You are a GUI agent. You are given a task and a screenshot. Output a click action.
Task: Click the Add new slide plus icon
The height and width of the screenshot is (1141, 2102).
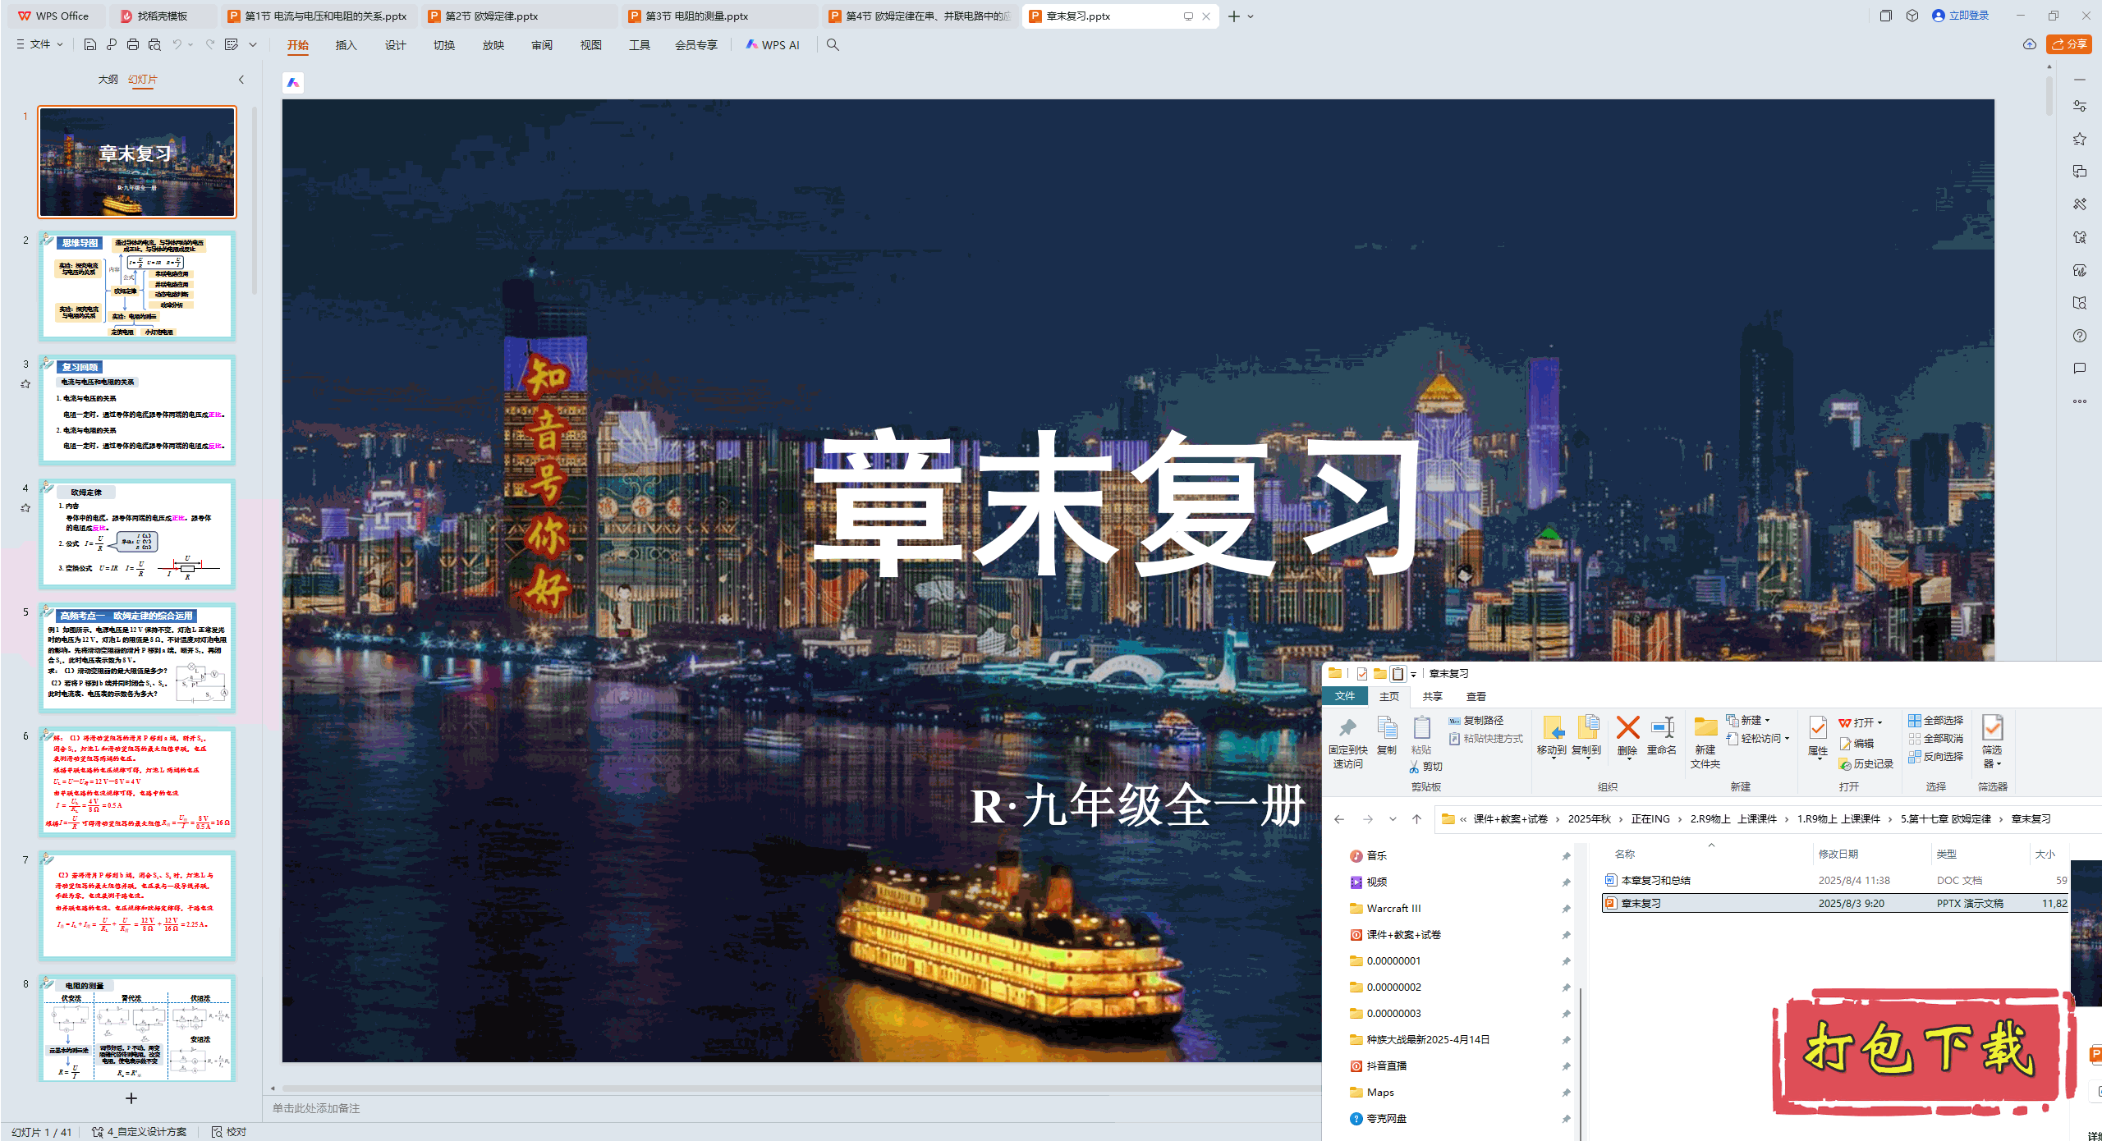pyautogui.click(x=131, y=1097)
